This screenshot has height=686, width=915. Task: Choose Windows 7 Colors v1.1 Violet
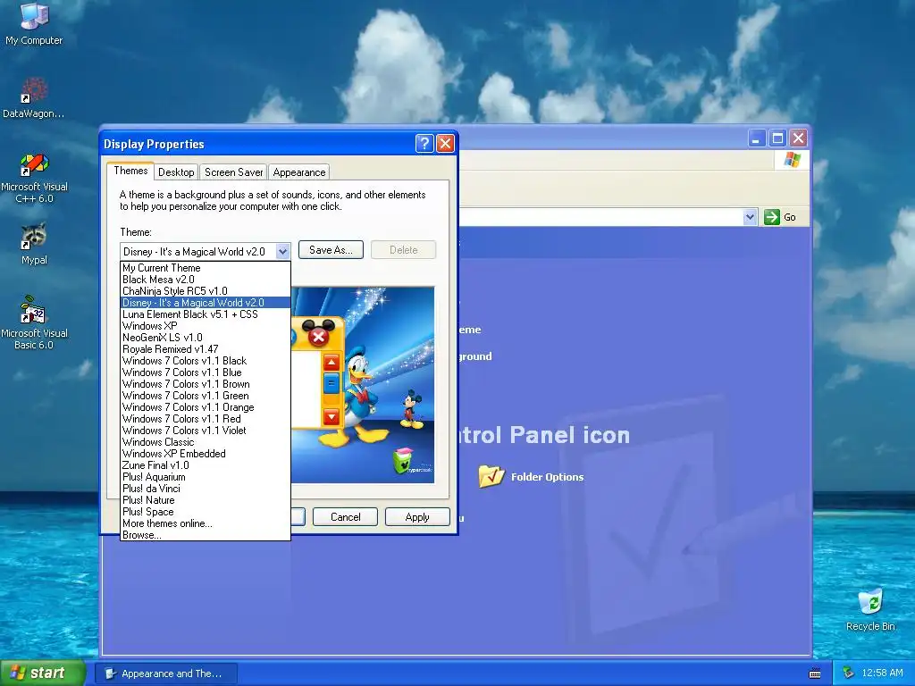pos(206,431)
